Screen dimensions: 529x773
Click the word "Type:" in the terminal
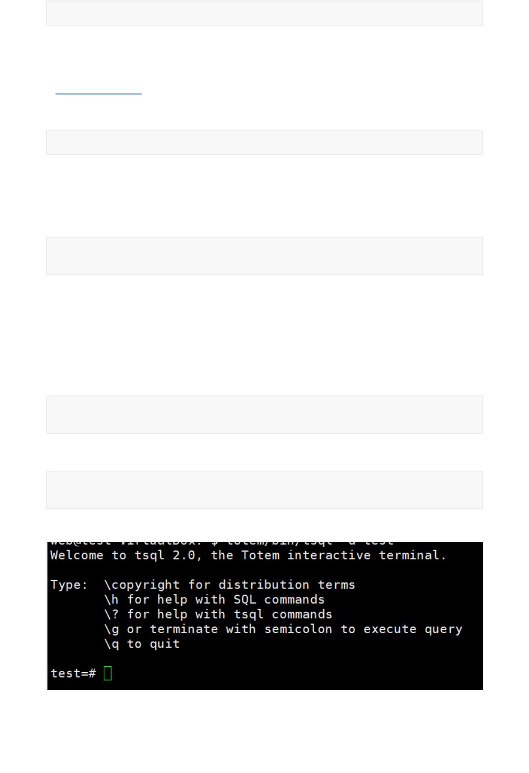[x=69, y=585]
